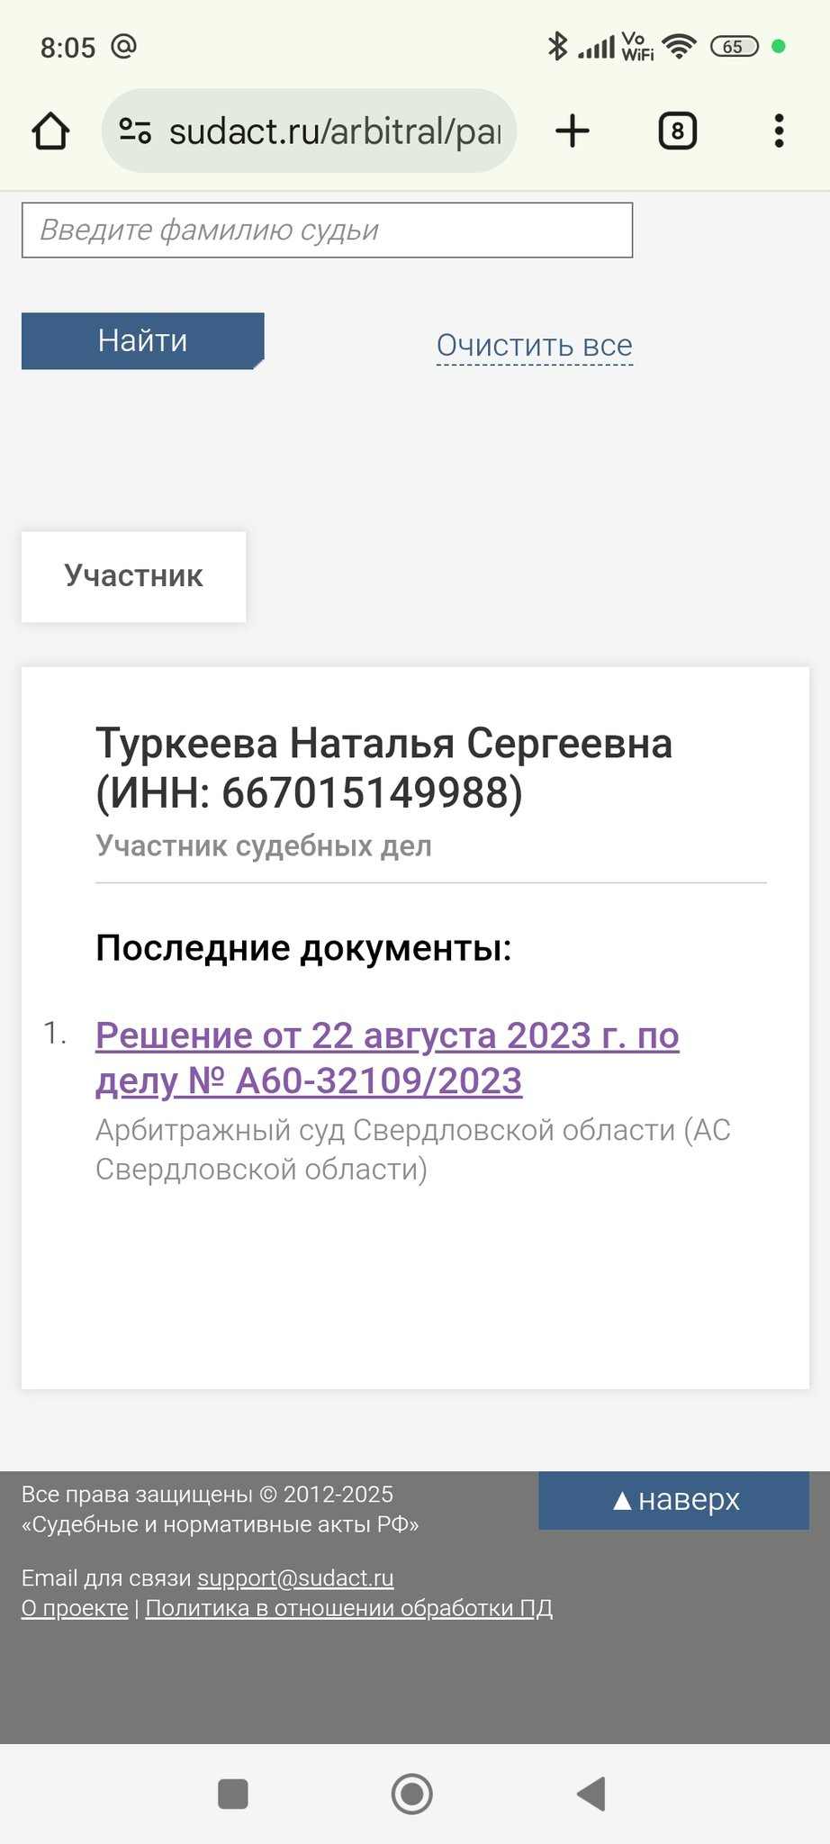Focus the judge surname input field
The width and height of the screenshot is (830, 1844).
(x=327, y=230)
